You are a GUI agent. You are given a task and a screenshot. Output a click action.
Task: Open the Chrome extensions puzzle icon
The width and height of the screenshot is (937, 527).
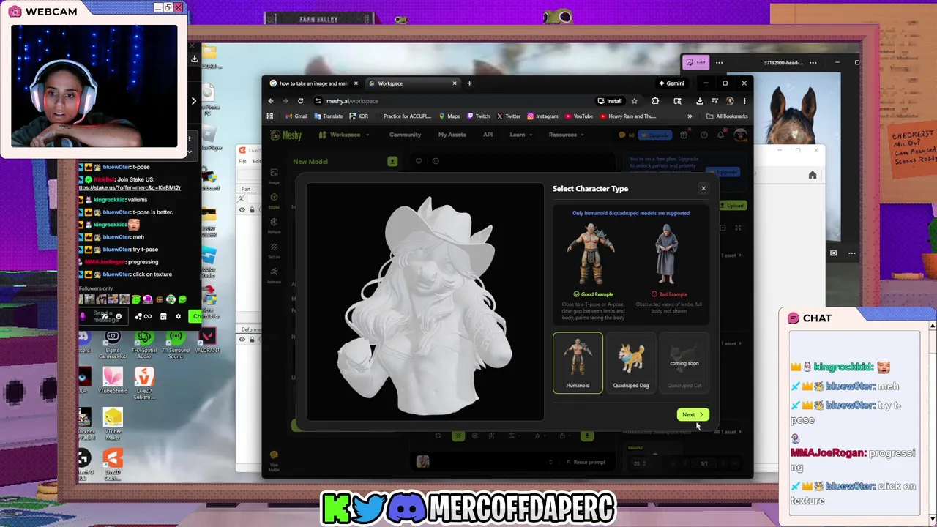pos(655,101)
